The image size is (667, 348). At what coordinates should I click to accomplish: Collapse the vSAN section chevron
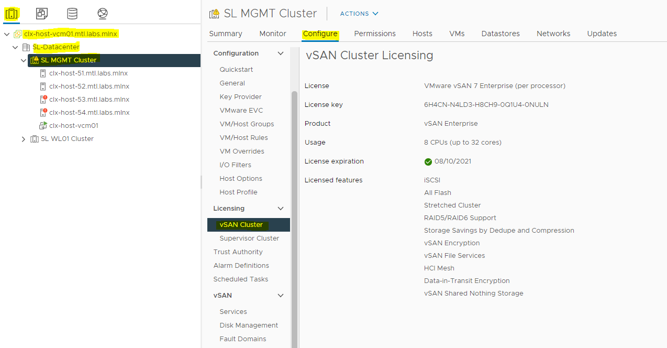click(x=281, y=296)
